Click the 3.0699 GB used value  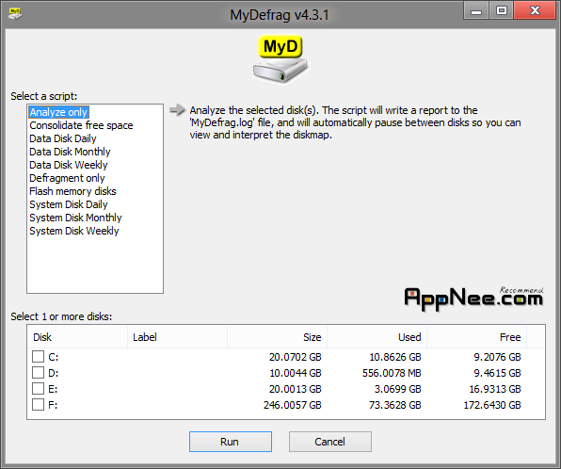click(x=398, y=389)
